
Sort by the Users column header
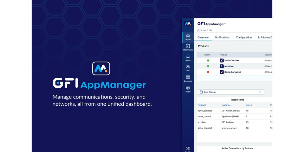249,105
